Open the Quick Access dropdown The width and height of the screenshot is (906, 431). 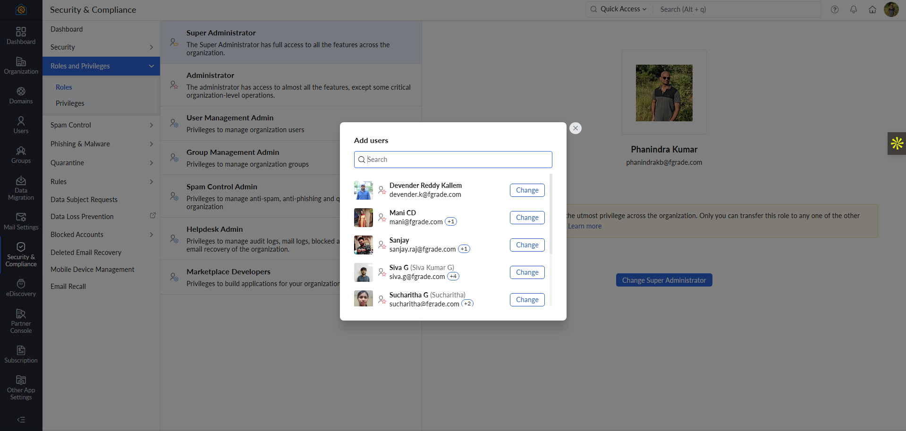619,9
